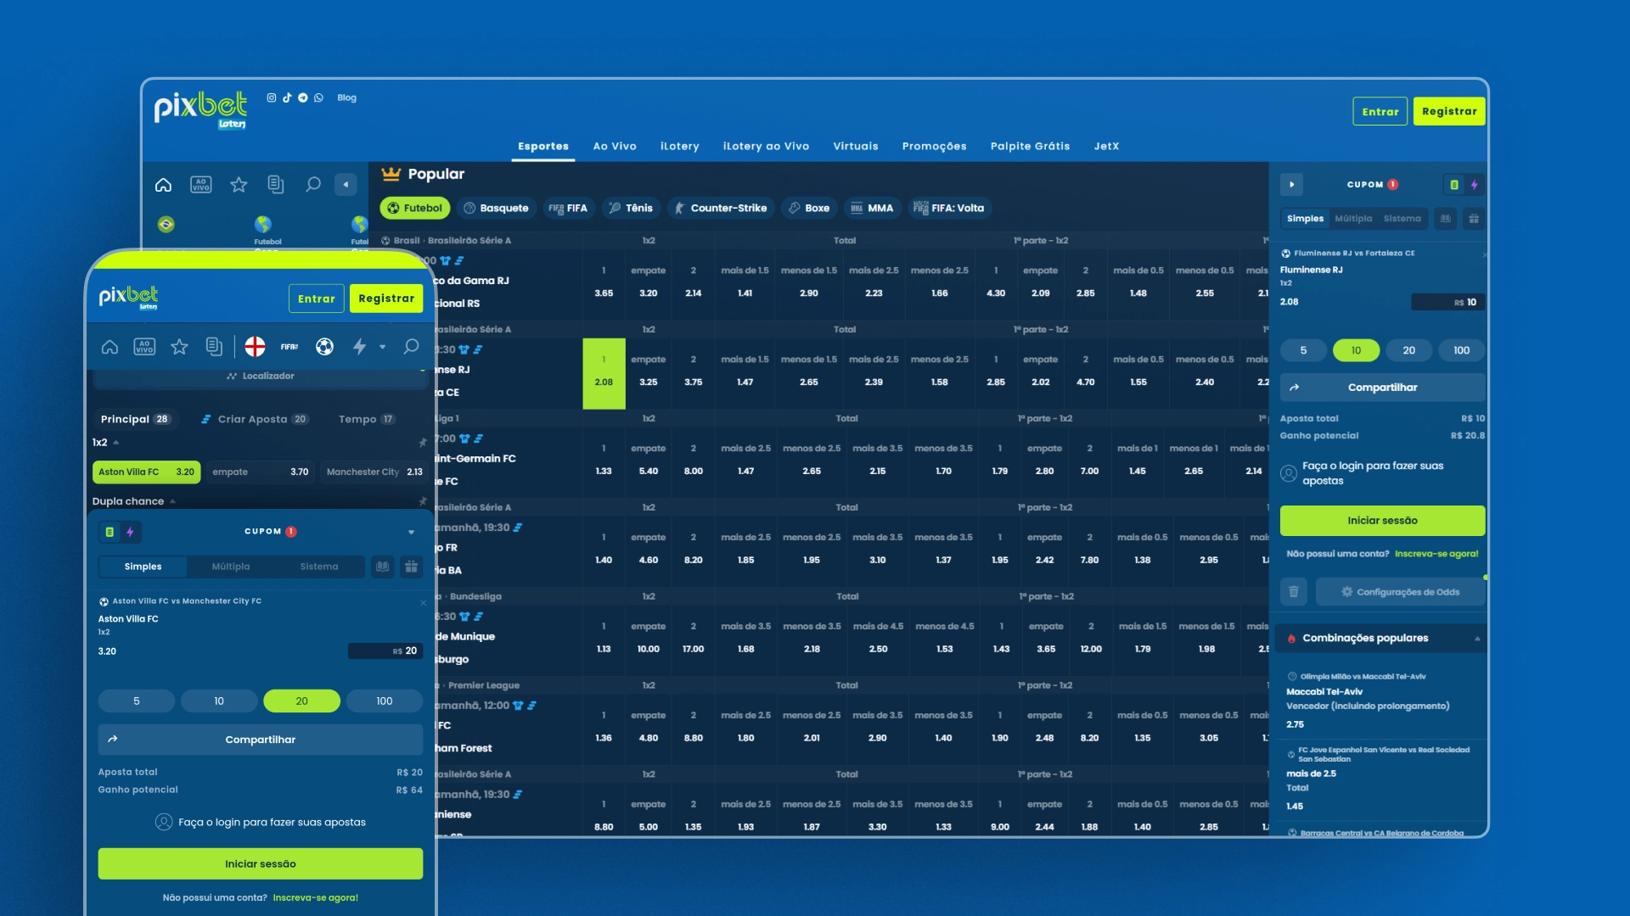The height and width of the screenshot is (916, 1630).
Task: Open bet history icon in desktop sidebar
Action: point(275,184)
